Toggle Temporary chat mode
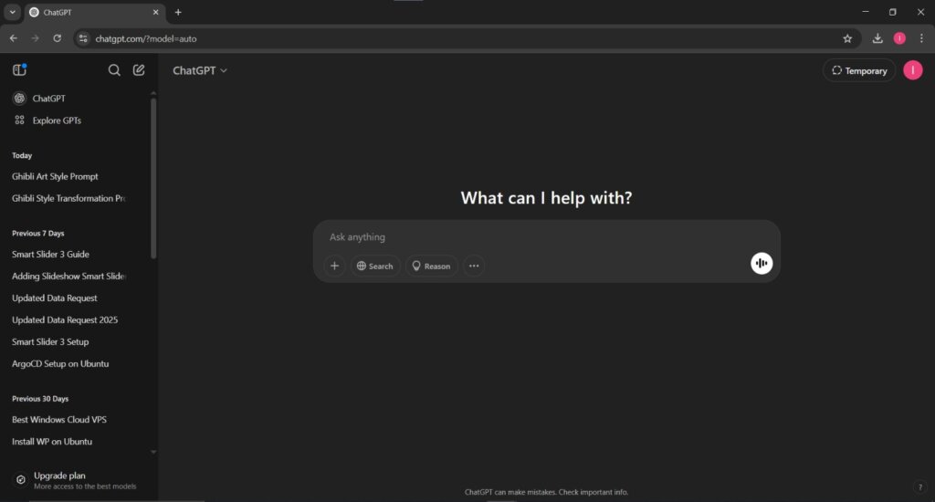Viewport: 935px width, 502px height. tap(859, 70)
